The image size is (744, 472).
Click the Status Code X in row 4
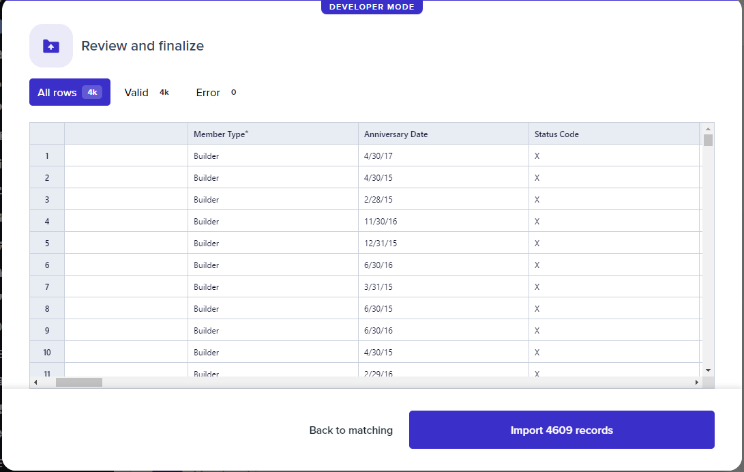[x=614, y=221]
